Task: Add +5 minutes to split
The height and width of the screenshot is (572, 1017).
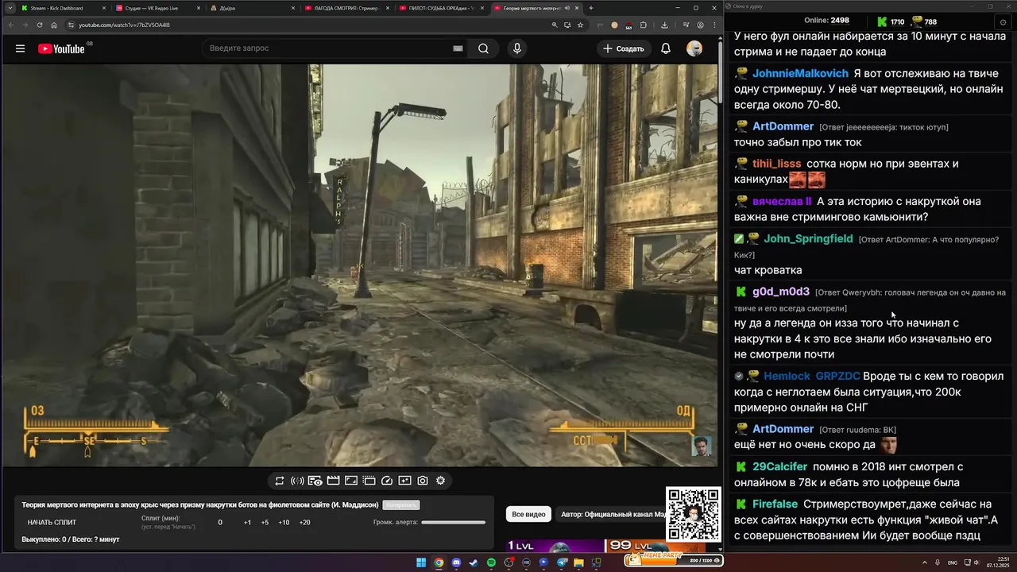Action: click(x=265, y=523)
